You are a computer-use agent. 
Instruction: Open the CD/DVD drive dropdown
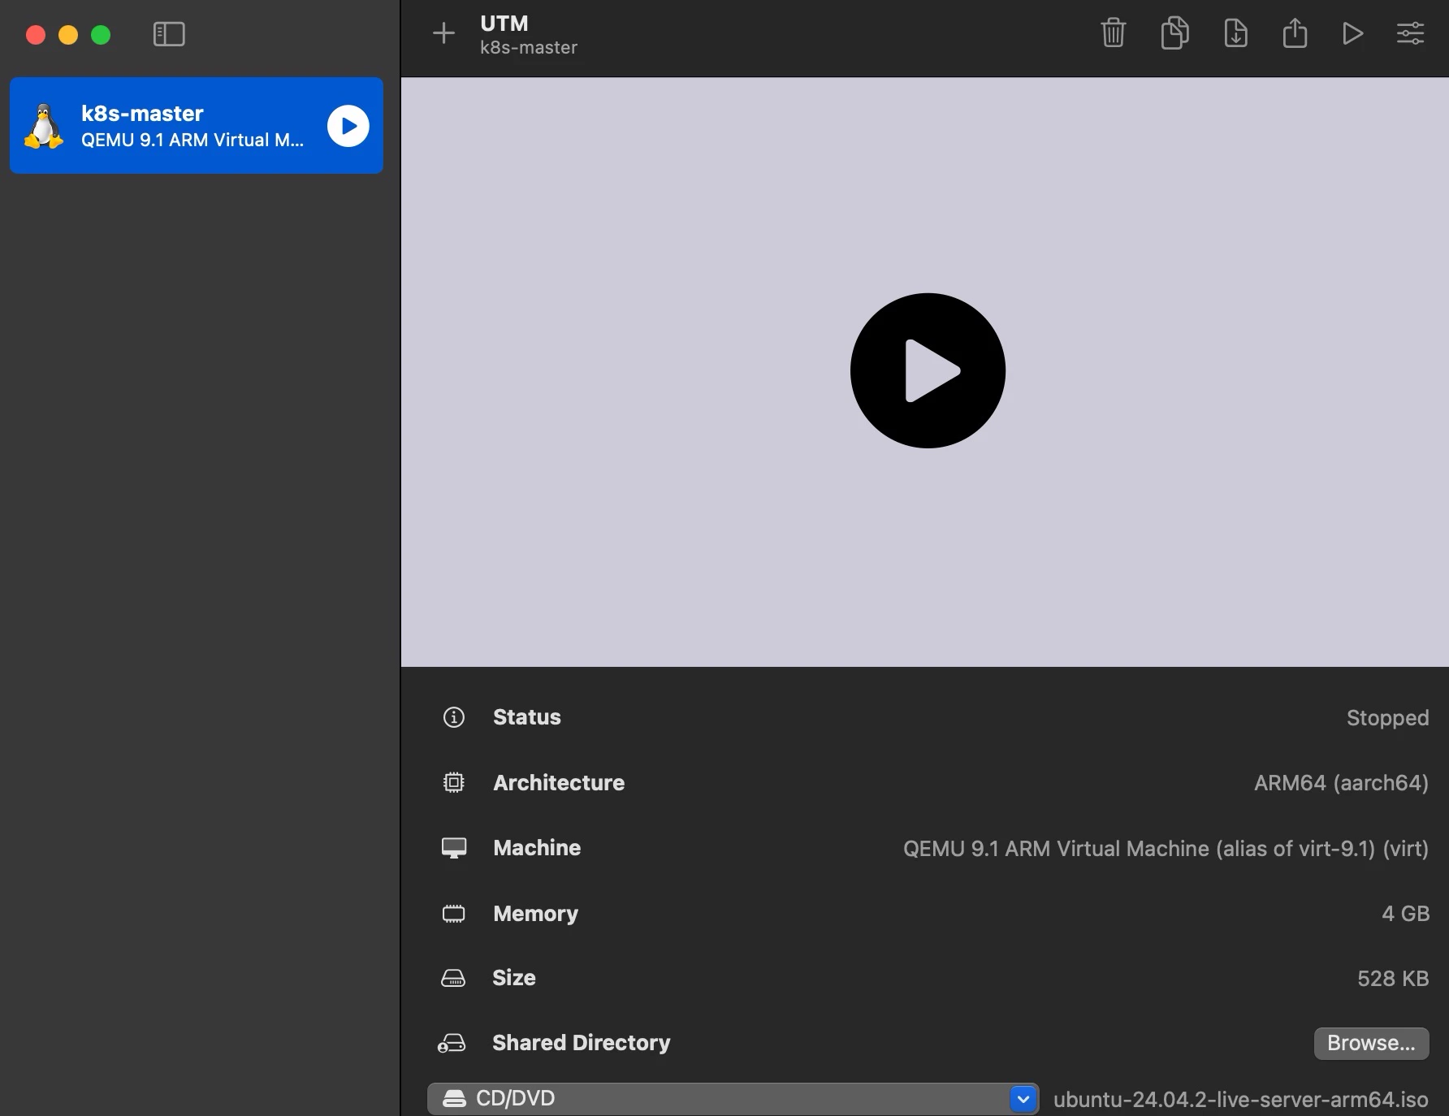tap(733, 1099)
